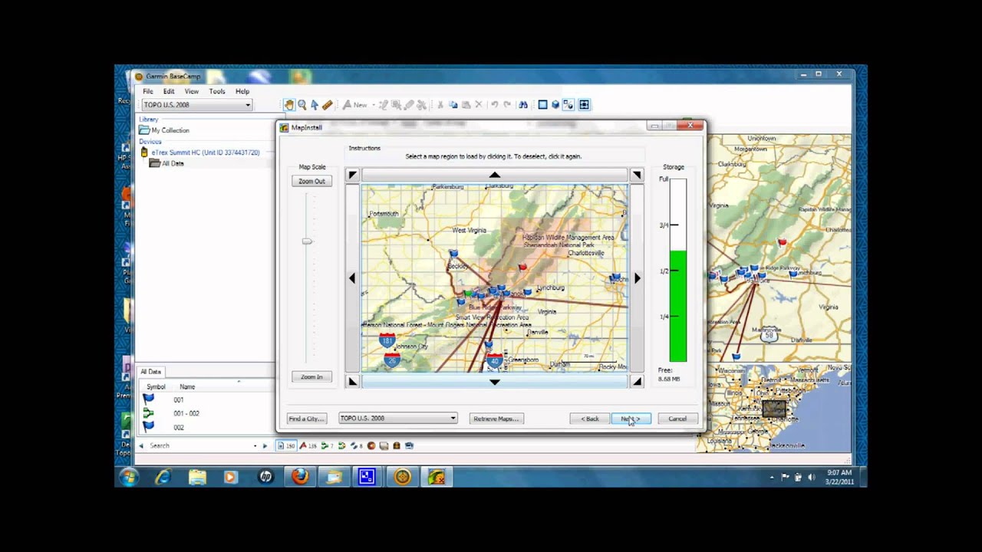Select the Measure ruler tool
Viewport: 982px width, 552px height.
tap(328, 105)
